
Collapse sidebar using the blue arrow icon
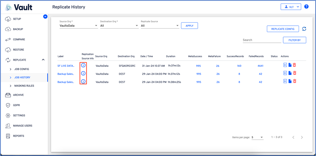point(45,16)
